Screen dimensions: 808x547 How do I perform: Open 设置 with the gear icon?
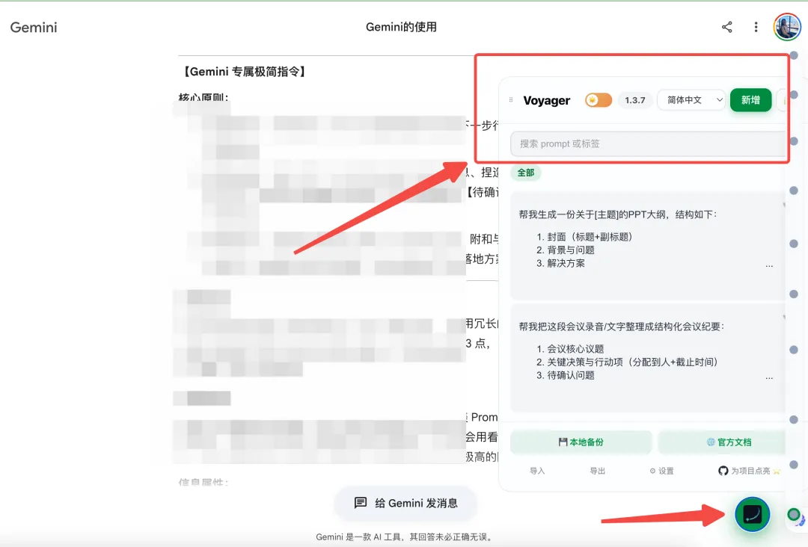(x=661, y=471)
